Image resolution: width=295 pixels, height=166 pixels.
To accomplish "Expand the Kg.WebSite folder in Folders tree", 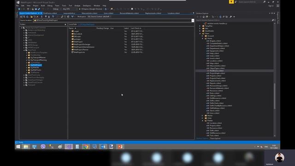I will click(27, 68).
